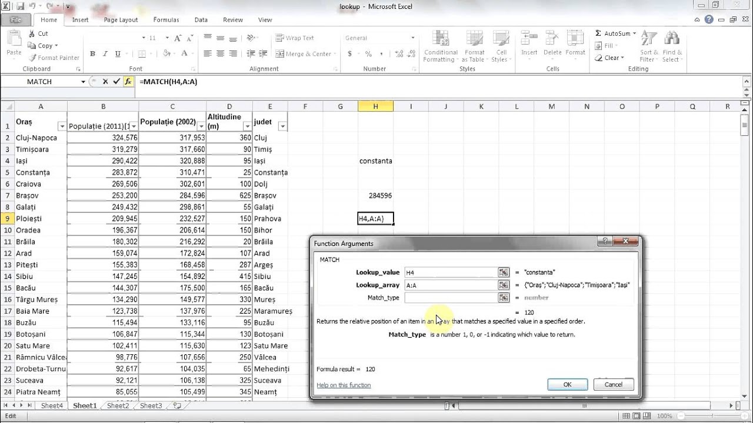
Task: Click the Lookup_value input field
Action: (x=451, y=273)
